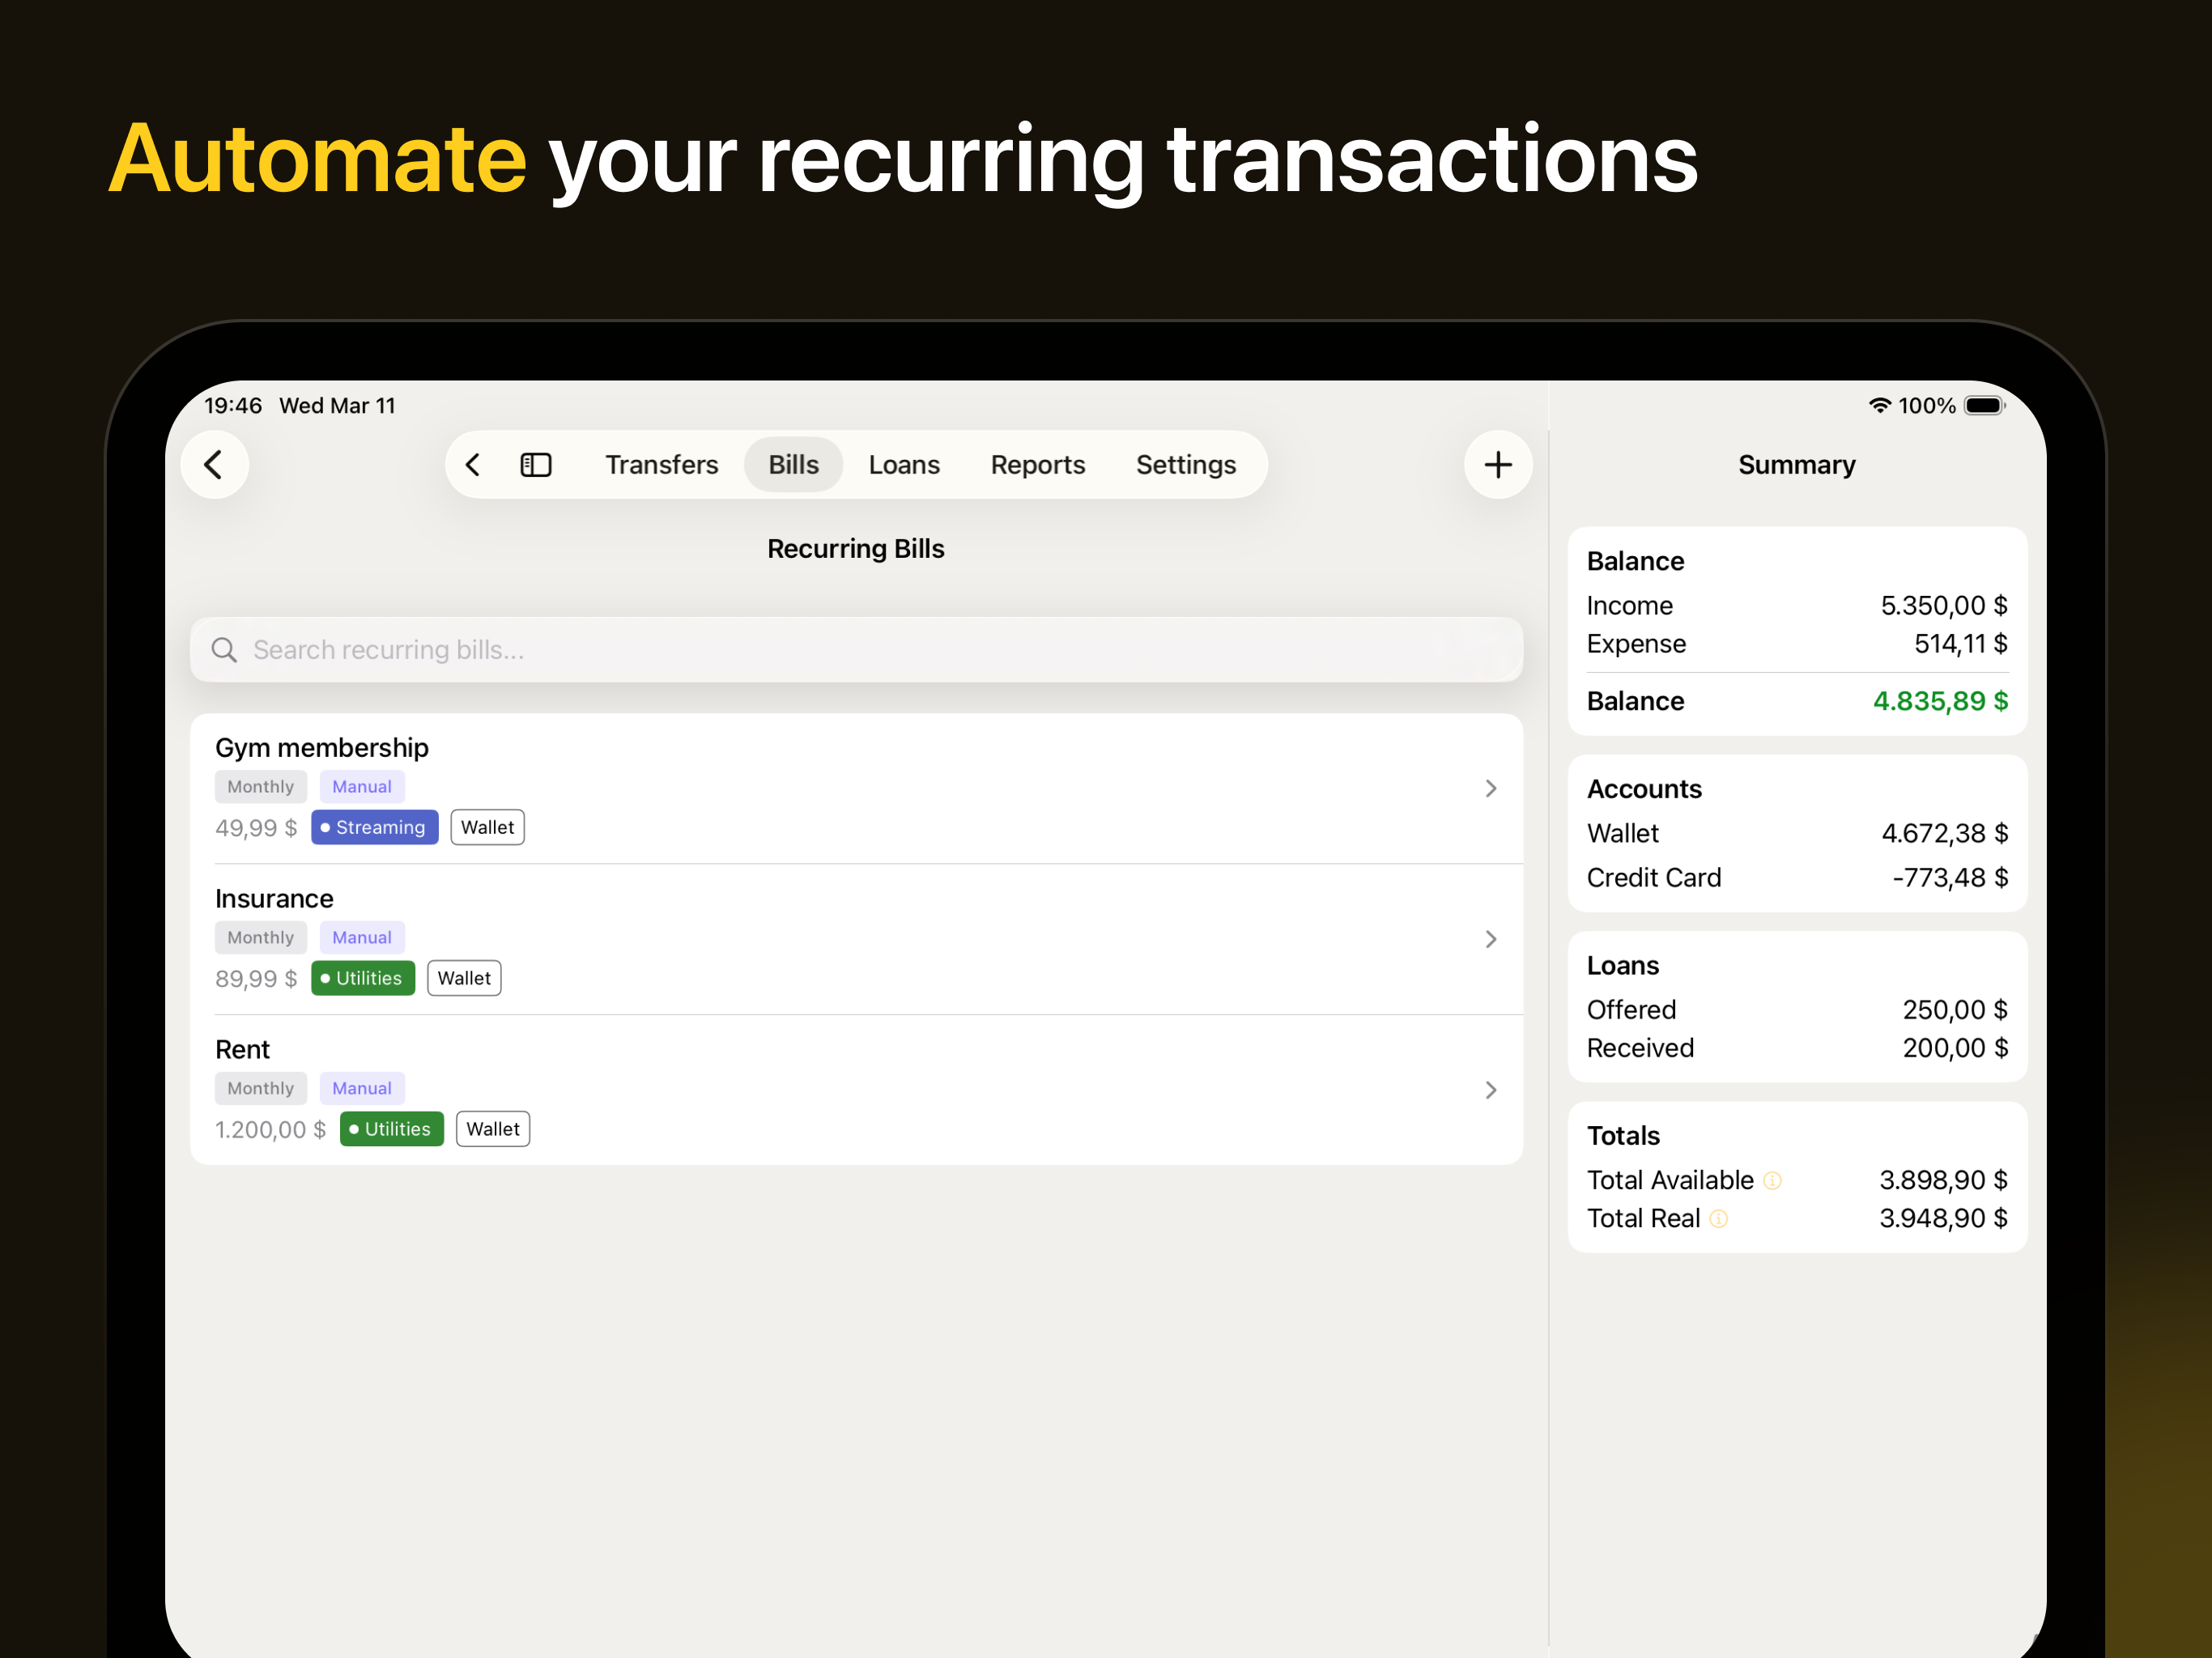
Task: Click Rent's Utilities category tag
Action: (x=392, y=1129)
